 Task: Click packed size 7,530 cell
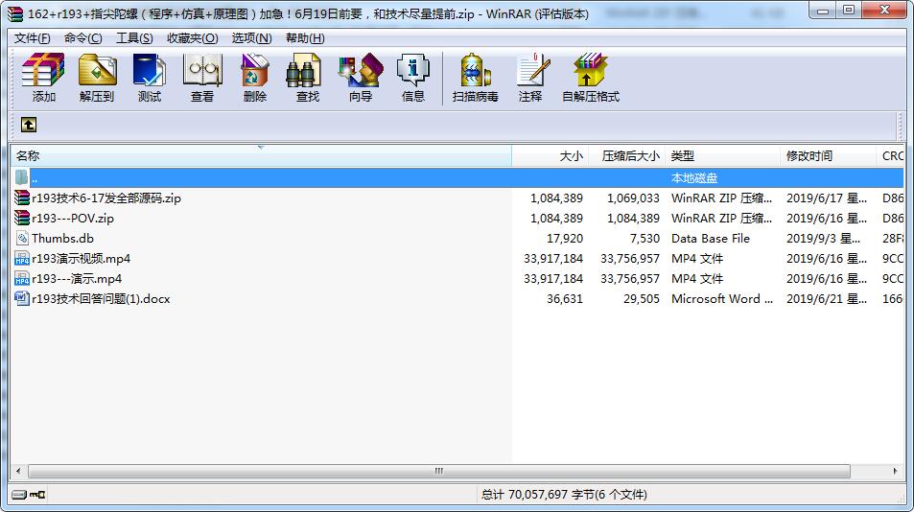tap(644, 238)
